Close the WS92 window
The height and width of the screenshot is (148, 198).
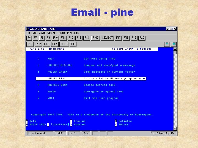coord(175,29)
